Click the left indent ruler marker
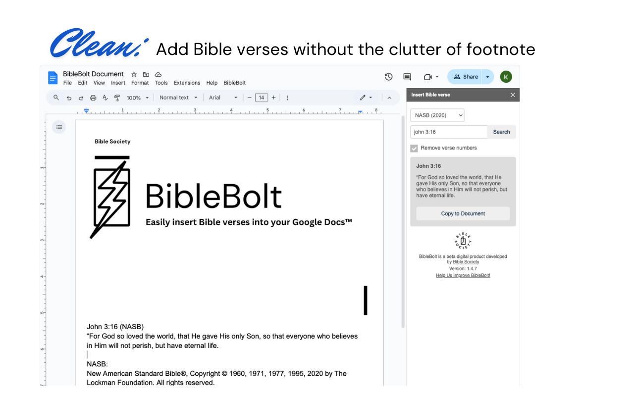Screen dimensions: 634x396 (x=86, y=111)
